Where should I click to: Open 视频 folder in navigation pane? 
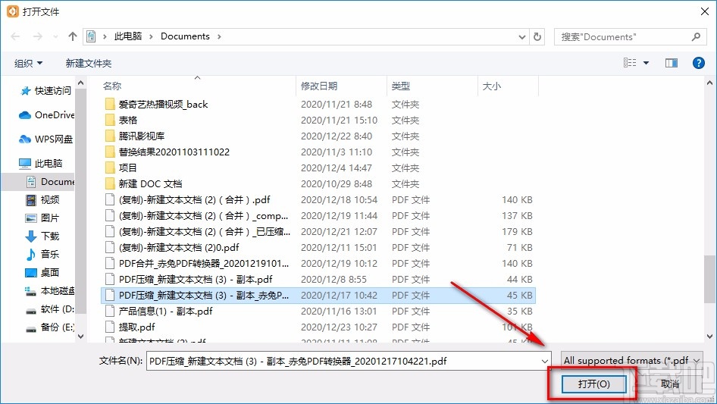click(42, 199)
